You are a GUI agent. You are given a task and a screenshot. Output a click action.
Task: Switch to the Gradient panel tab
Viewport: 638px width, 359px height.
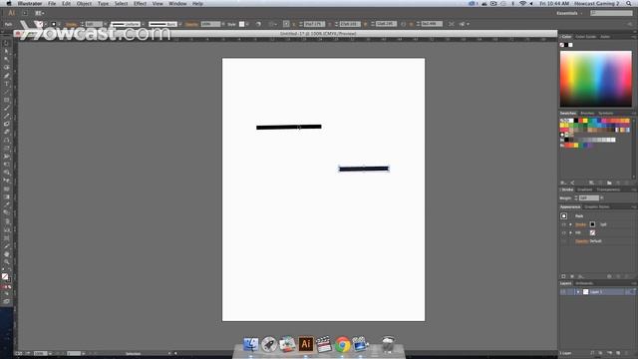tap(585, 189)
